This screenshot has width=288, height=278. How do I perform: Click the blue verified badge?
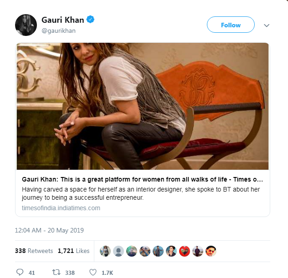click(90, 20)
